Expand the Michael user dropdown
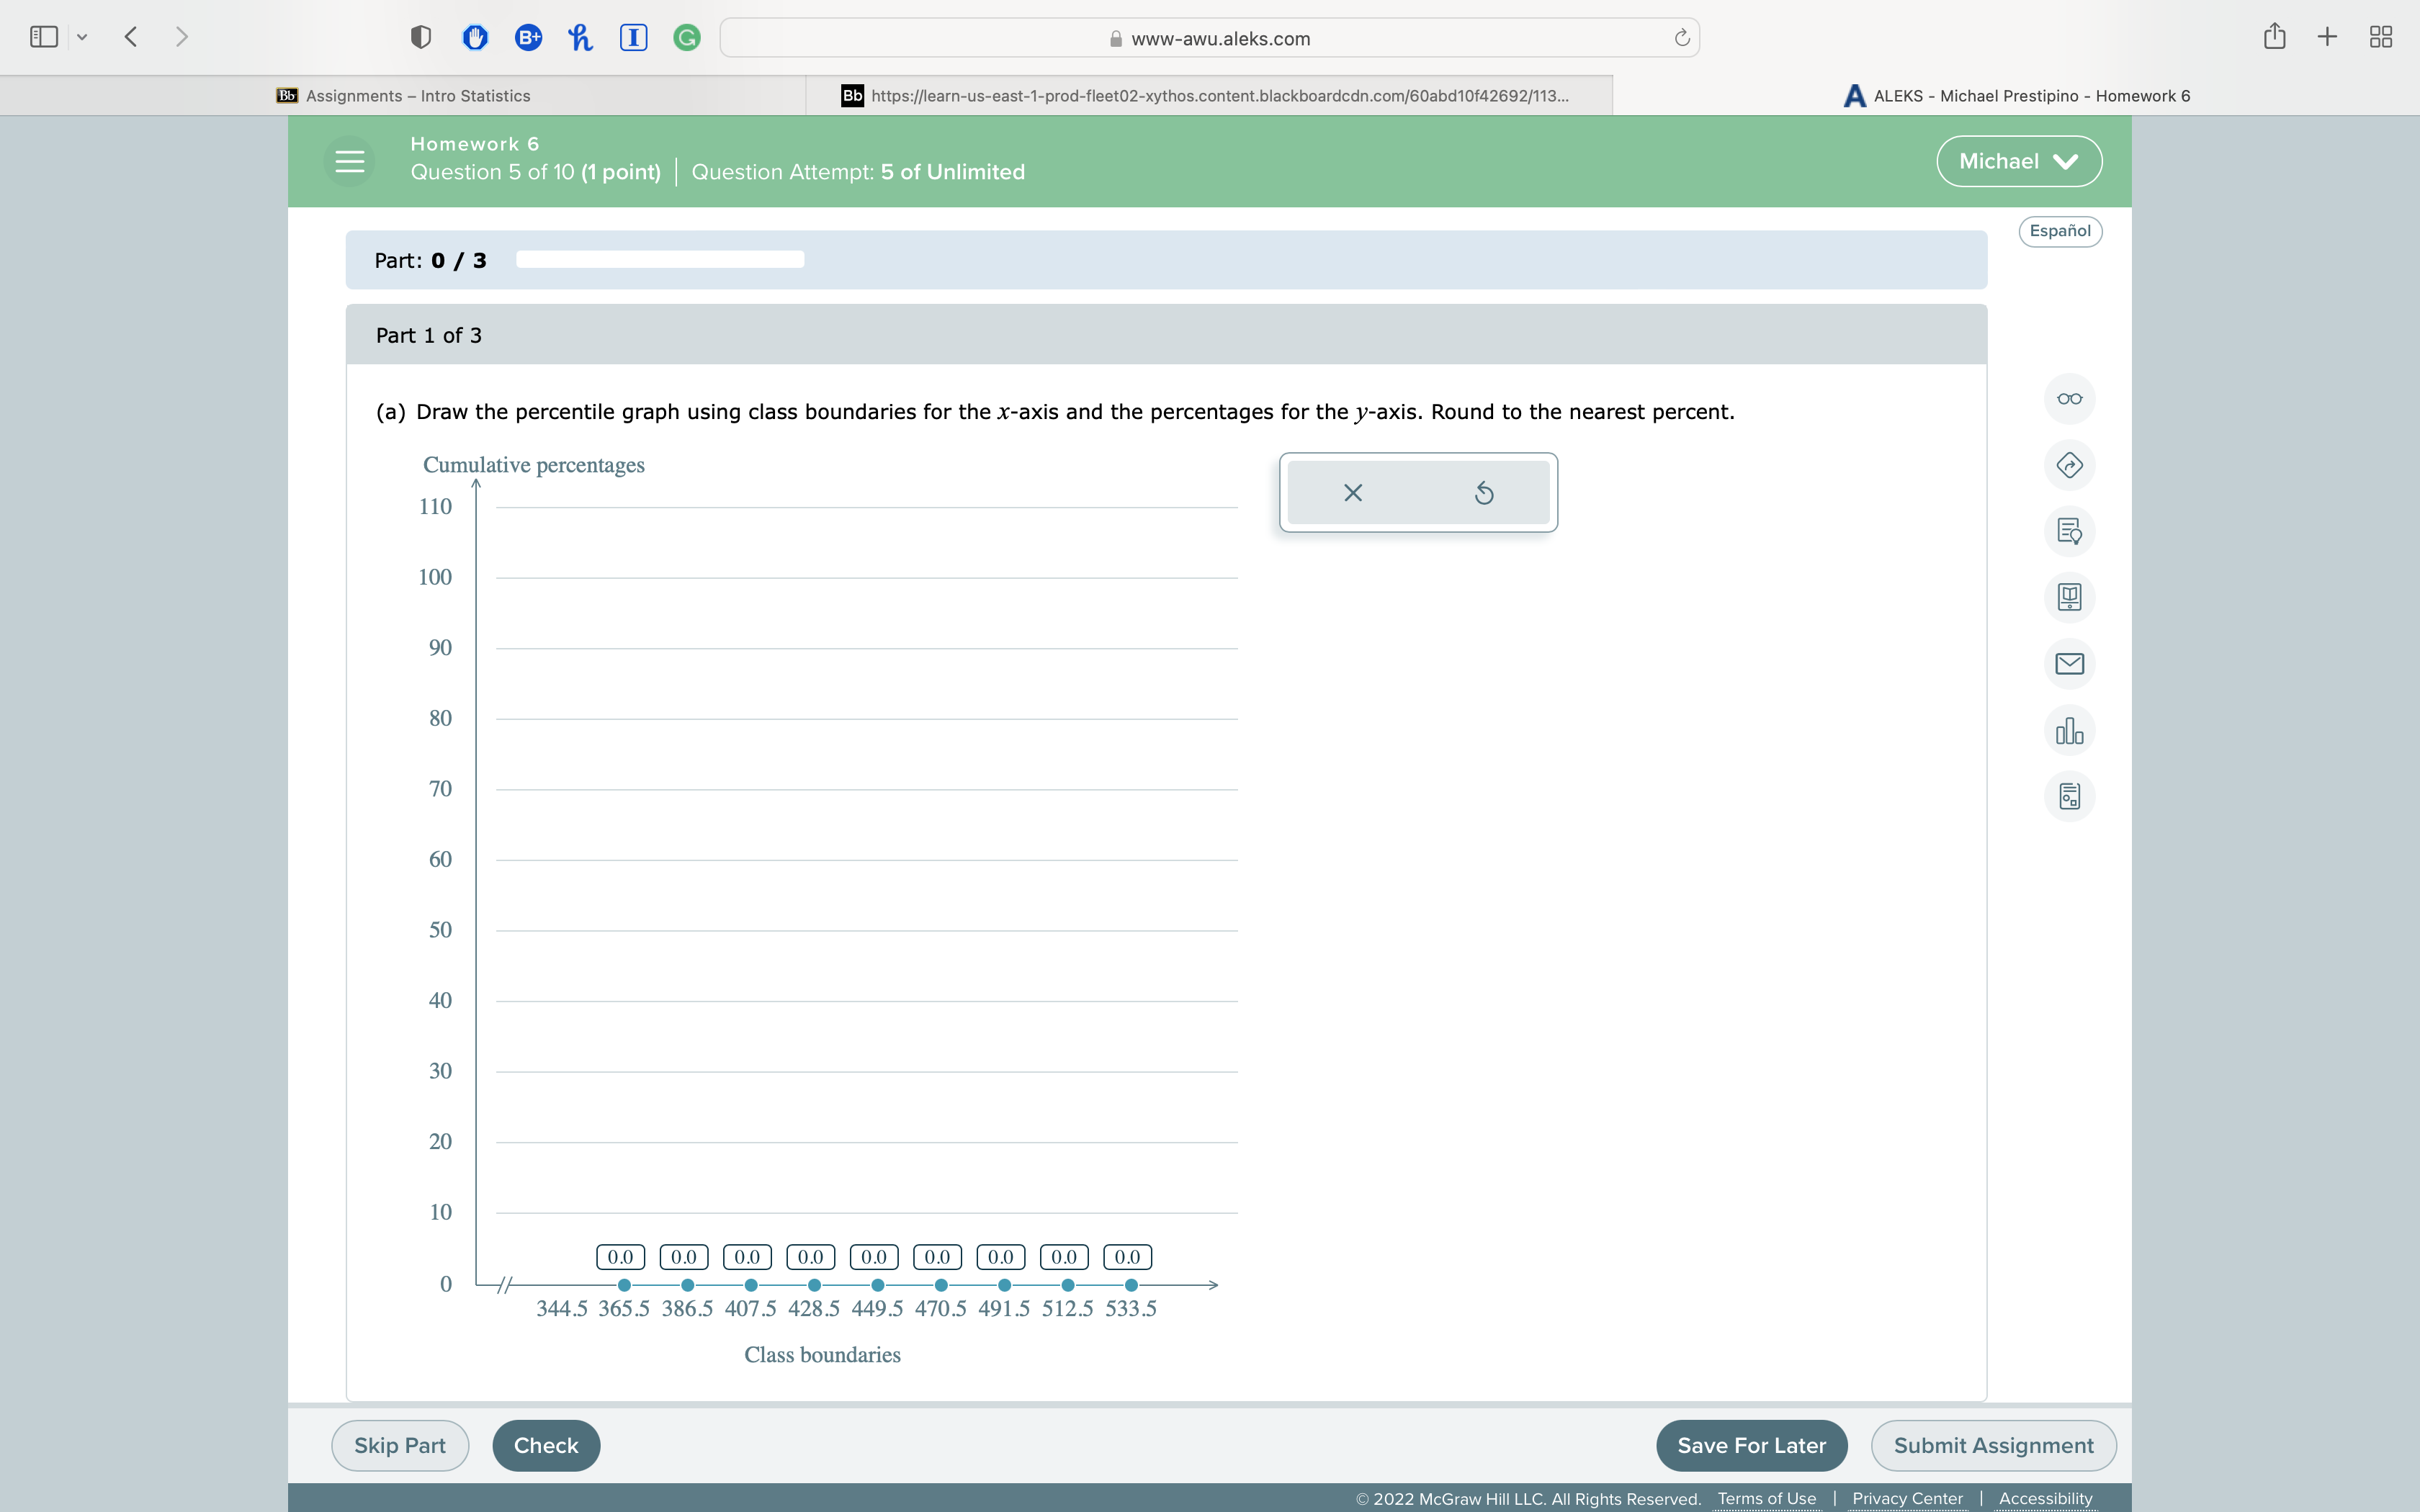 click(2018, 161)
